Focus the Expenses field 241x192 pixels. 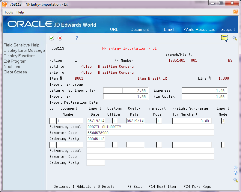204,91
